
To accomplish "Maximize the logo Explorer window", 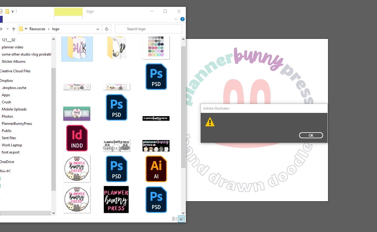I will click(165, 11).
